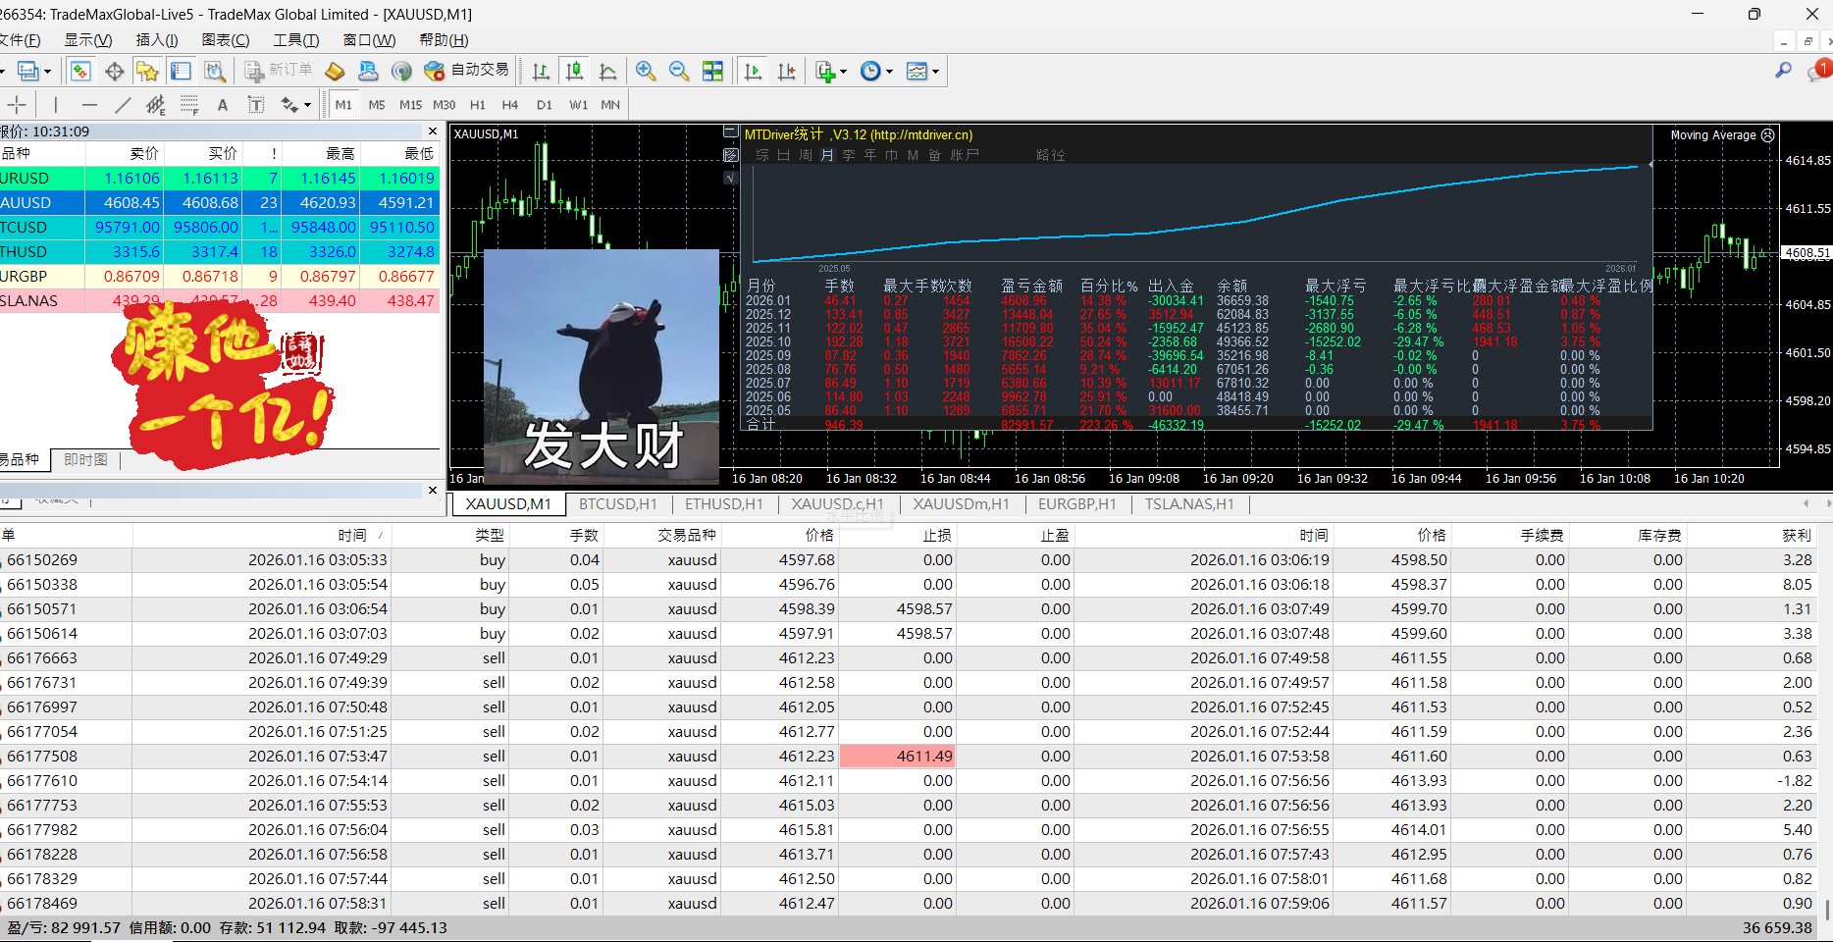Select the H4 timeframe button
Viewport: 1833px width, 942px height.
pyautogui.click(x=510, y=105)
